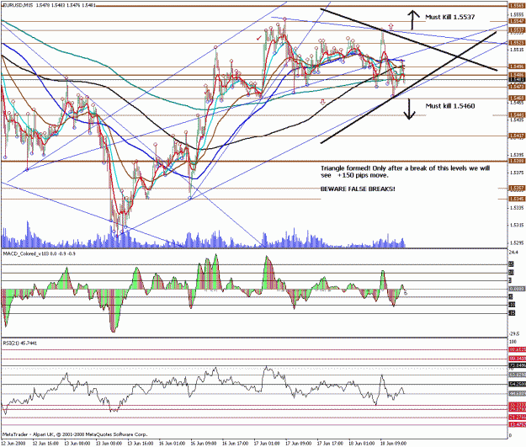This screenshot has width=526, height=447.
Task: Click the 1.5547 price level tag
Action: tap(517, 21)
